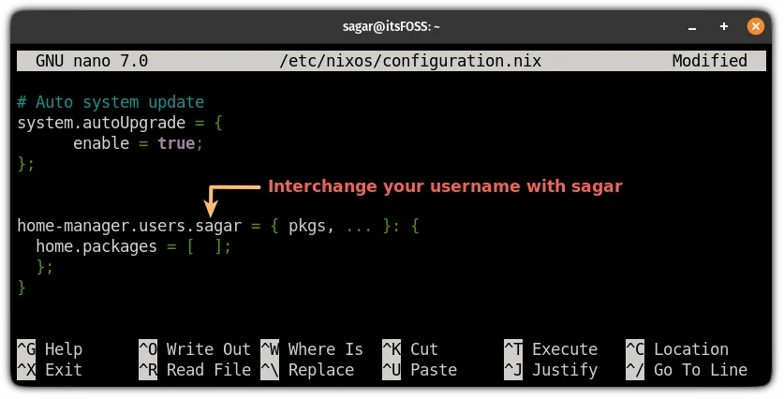Place cursor on the word true
The height and width of the screenshot is (399, 784).
[x=175, y=143]
